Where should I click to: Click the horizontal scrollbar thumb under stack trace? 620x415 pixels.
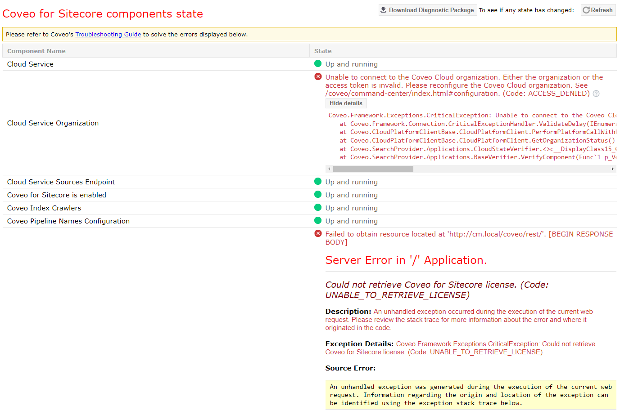click(373, 169)
